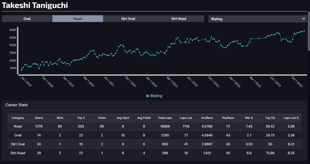310x164 pixels.
Task: Show the Dirt Road chart tab
Action: (179, 19)
